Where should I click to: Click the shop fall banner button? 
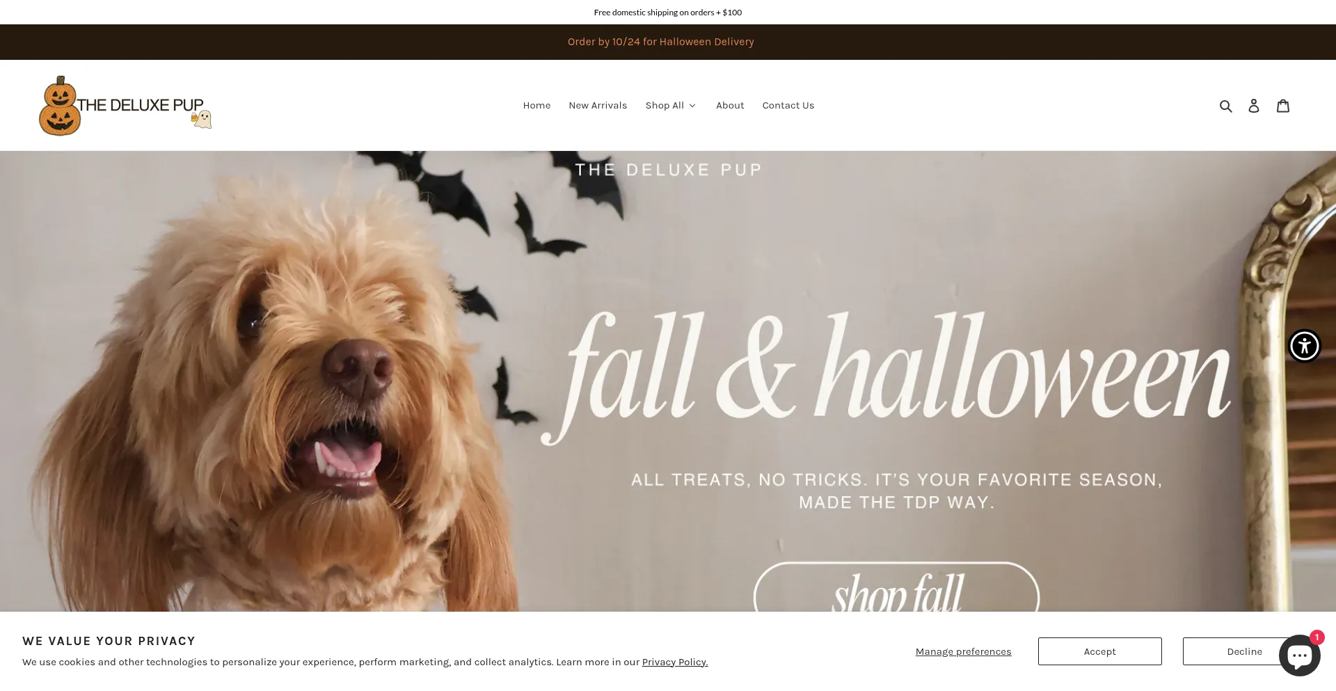coord(896,588)
